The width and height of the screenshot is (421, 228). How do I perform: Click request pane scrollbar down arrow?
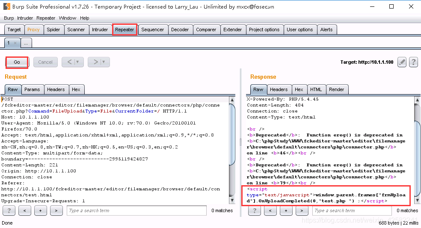tap(232, 201)
